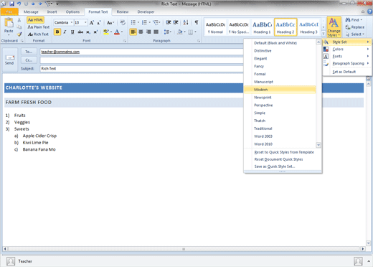Click the Decrease Indent icon
The height and width of the screenshot is (267, 373).
point(169,22)
